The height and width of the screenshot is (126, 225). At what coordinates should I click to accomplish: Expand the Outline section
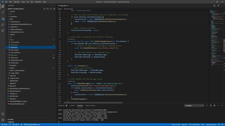[x=11, y=119]
